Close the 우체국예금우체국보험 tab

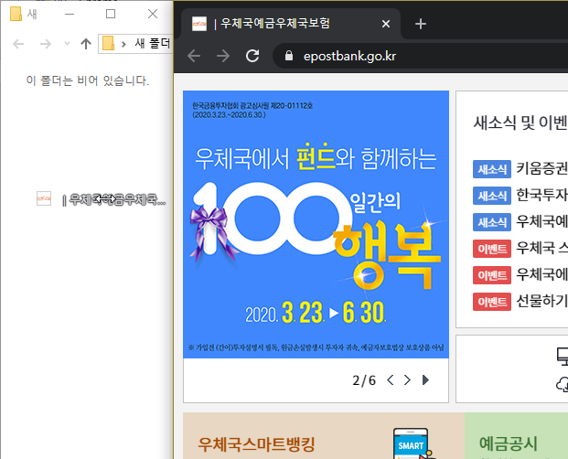point(386,24)
